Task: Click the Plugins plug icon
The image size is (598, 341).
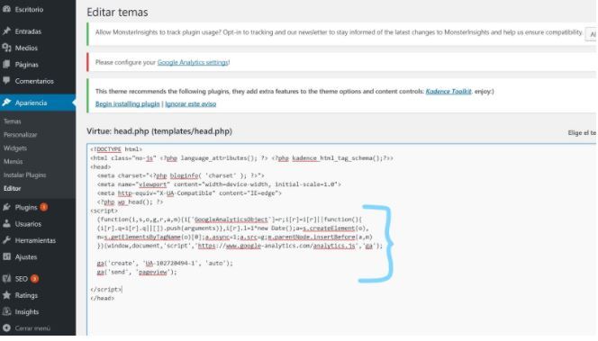Action: (6, 207)
